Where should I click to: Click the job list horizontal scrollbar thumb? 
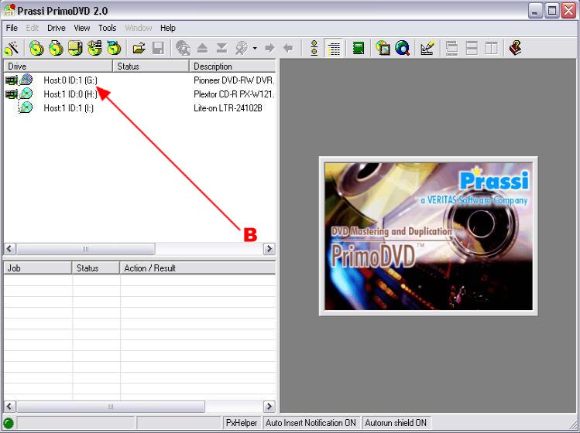click(x=110, y=407)
